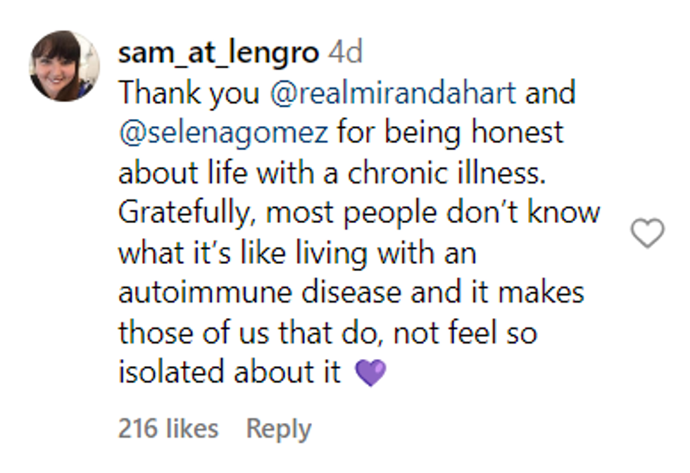Click the "autoimmune disease" text

261,293
